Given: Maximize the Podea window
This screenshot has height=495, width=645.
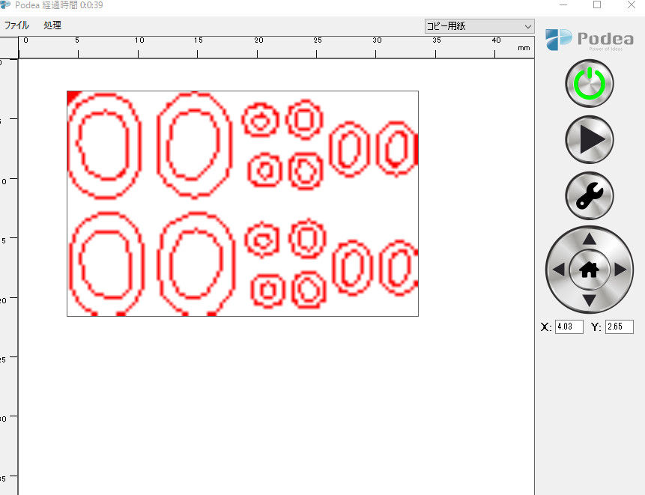Looking at the screenshot, I should click(597, 5).
